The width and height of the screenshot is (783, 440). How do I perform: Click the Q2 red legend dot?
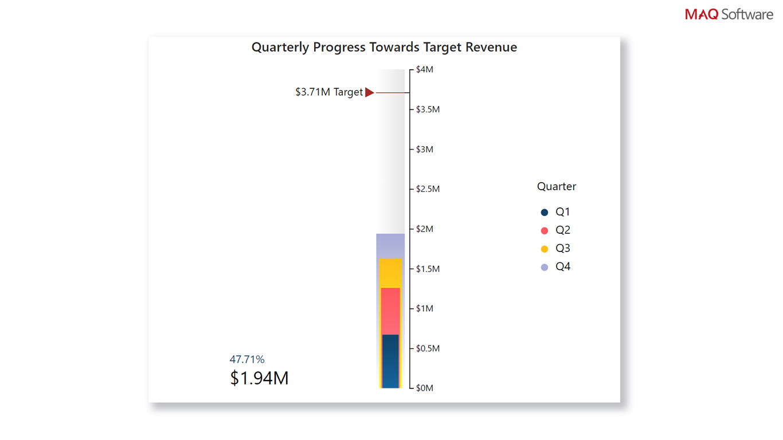pos(545,230)
